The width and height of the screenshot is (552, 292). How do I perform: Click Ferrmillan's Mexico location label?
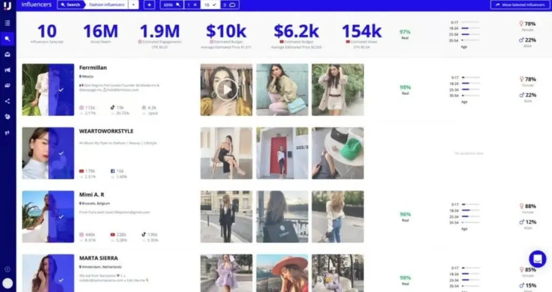(x=87, y=77)
